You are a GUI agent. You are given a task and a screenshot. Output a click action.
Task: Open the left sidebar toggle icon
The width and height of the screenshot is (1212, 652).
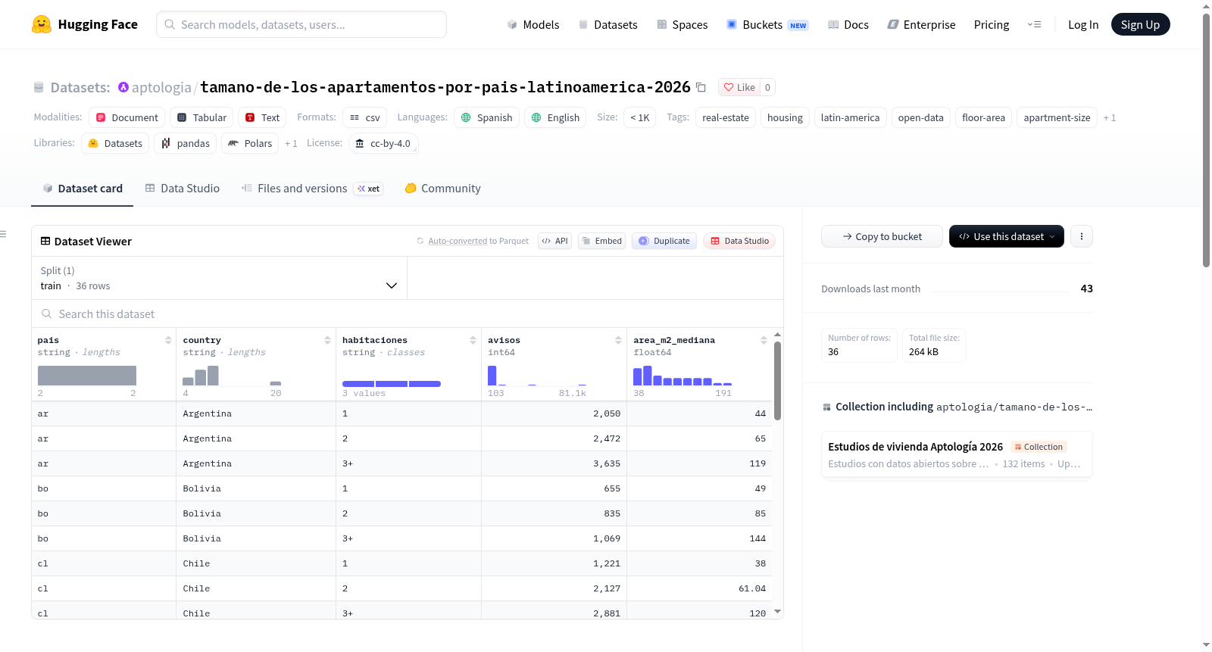tap(4, 234)
